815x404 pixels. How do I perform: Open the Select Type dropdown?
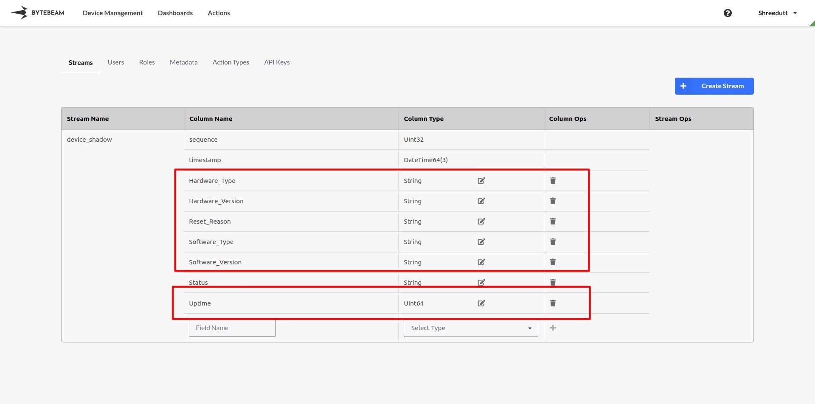470,328
